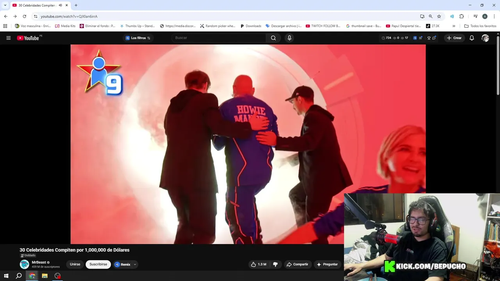Open Chrome extensions puzzle icon
The width and height of the screenshot is (500, 281).
point(462,16)
